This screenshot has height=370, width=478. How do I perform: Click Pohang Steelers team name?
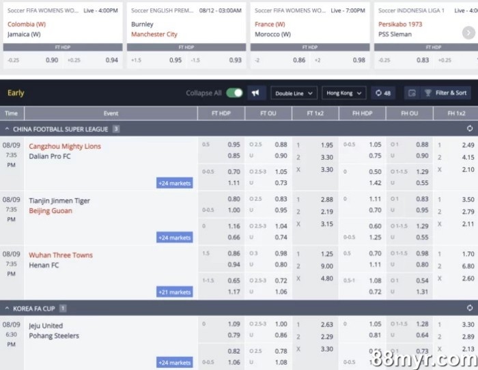[54, 336]
